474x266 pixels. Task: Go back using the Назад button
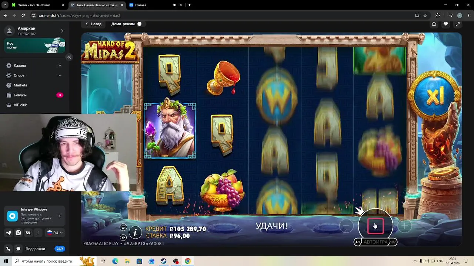click(x=93, y=24)
